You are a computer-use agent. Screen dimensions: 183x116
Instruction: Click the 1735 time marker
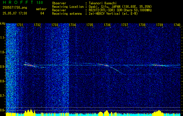pyautogui.click(x=90, y=25)
